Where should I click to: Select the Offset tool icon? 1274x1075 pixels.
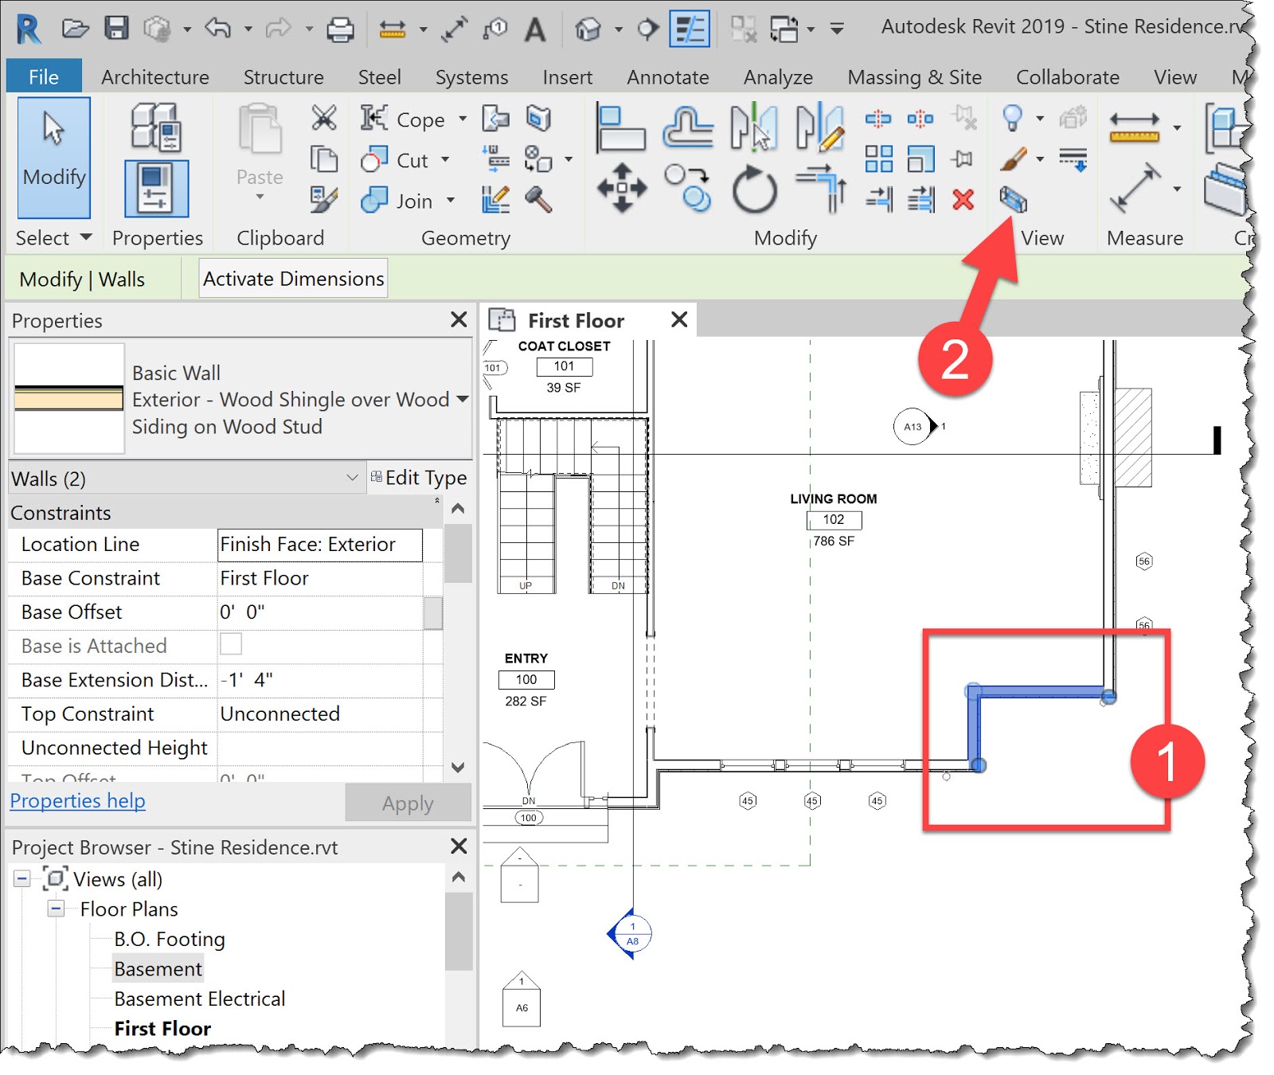(687, 127)
